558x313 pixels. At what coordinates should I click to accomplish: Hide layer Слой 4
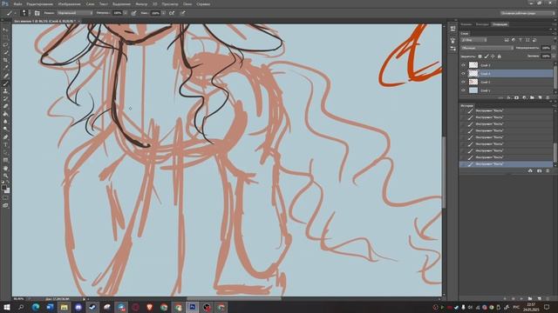pos(463,73)
